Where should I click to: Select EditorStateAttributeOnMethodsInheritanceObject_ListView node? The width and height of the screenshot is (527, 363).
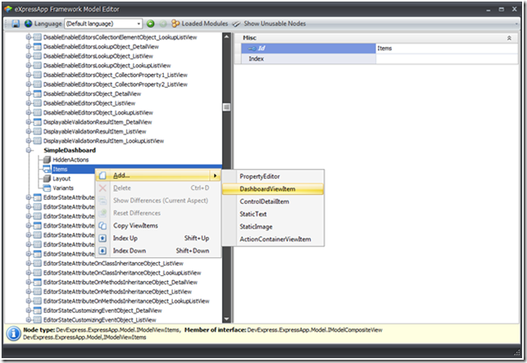tap(117, 292)
